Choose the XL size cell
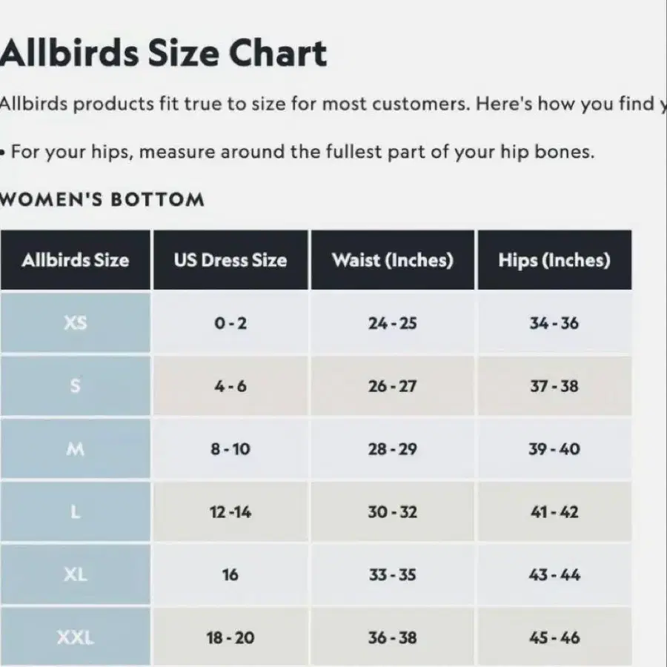This screenshot has height=667, width=667. coord(76,574)
